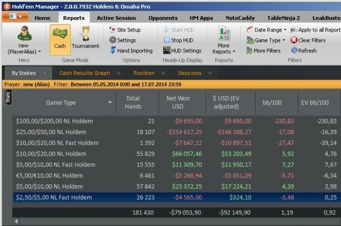Select the $10,00/$20,00 NL Holdem row
The height and width of the screenshot is (226, 341).
click(x=176, y=154)
